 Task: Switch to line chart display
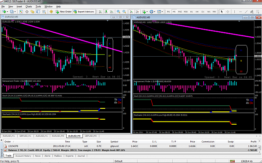[112, 12]
